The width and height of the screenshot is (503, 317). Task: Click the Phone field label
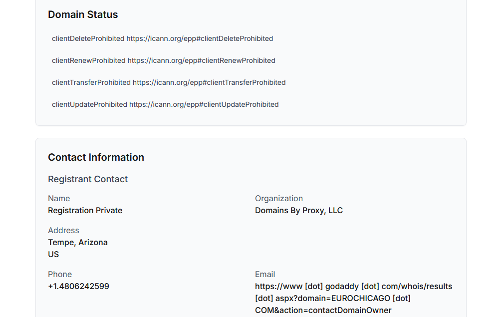tap(60, 275)
